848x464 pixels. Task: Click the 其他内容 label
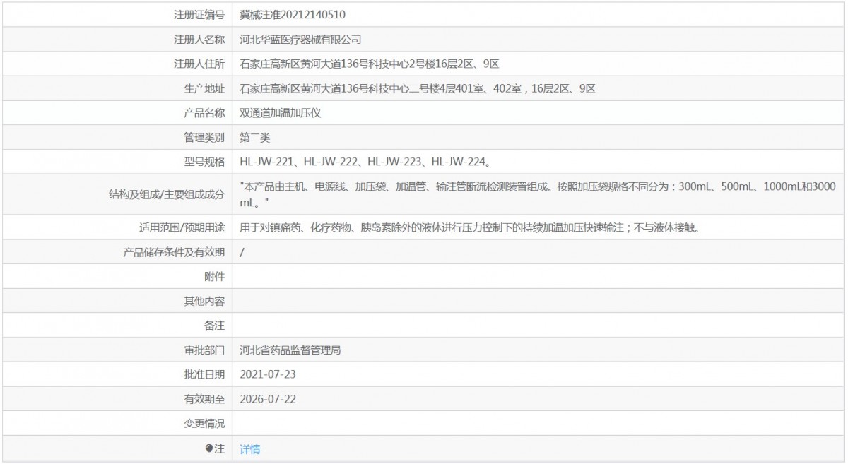[x=204, y=302]
